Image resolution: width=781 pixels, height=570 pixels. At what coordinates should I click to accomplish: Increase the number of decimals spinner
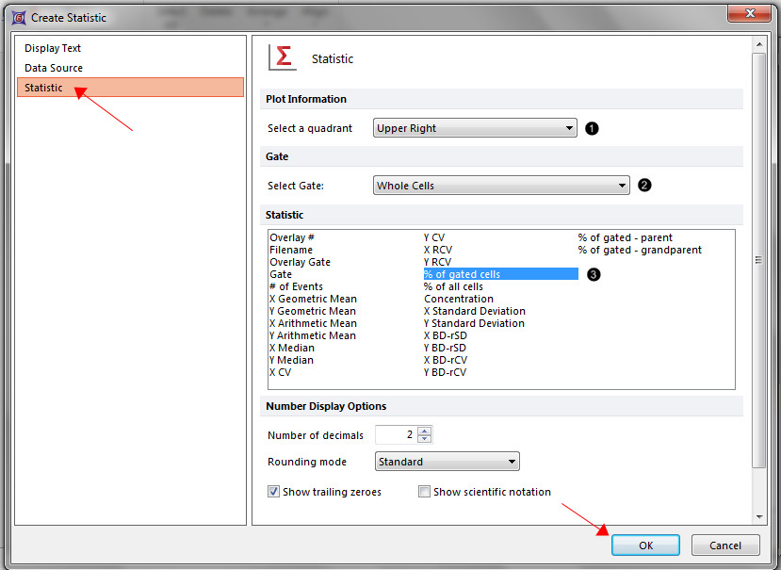[424, 431]
